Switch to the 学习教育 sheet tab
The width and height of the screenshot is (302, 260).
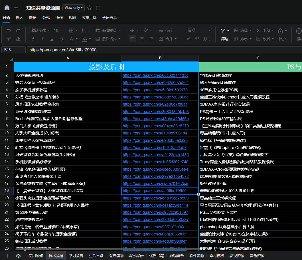(x=76, y=256)
